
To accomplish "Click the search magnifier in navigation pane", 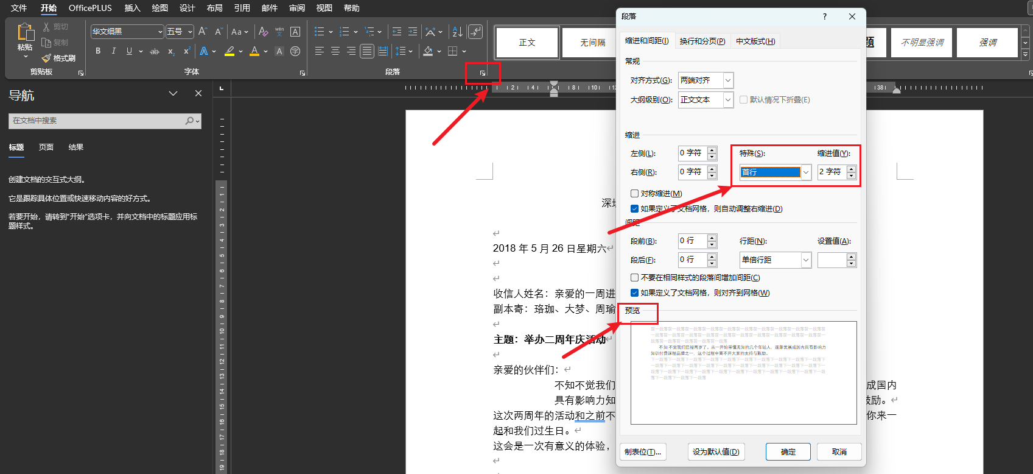I will (190, 121).
